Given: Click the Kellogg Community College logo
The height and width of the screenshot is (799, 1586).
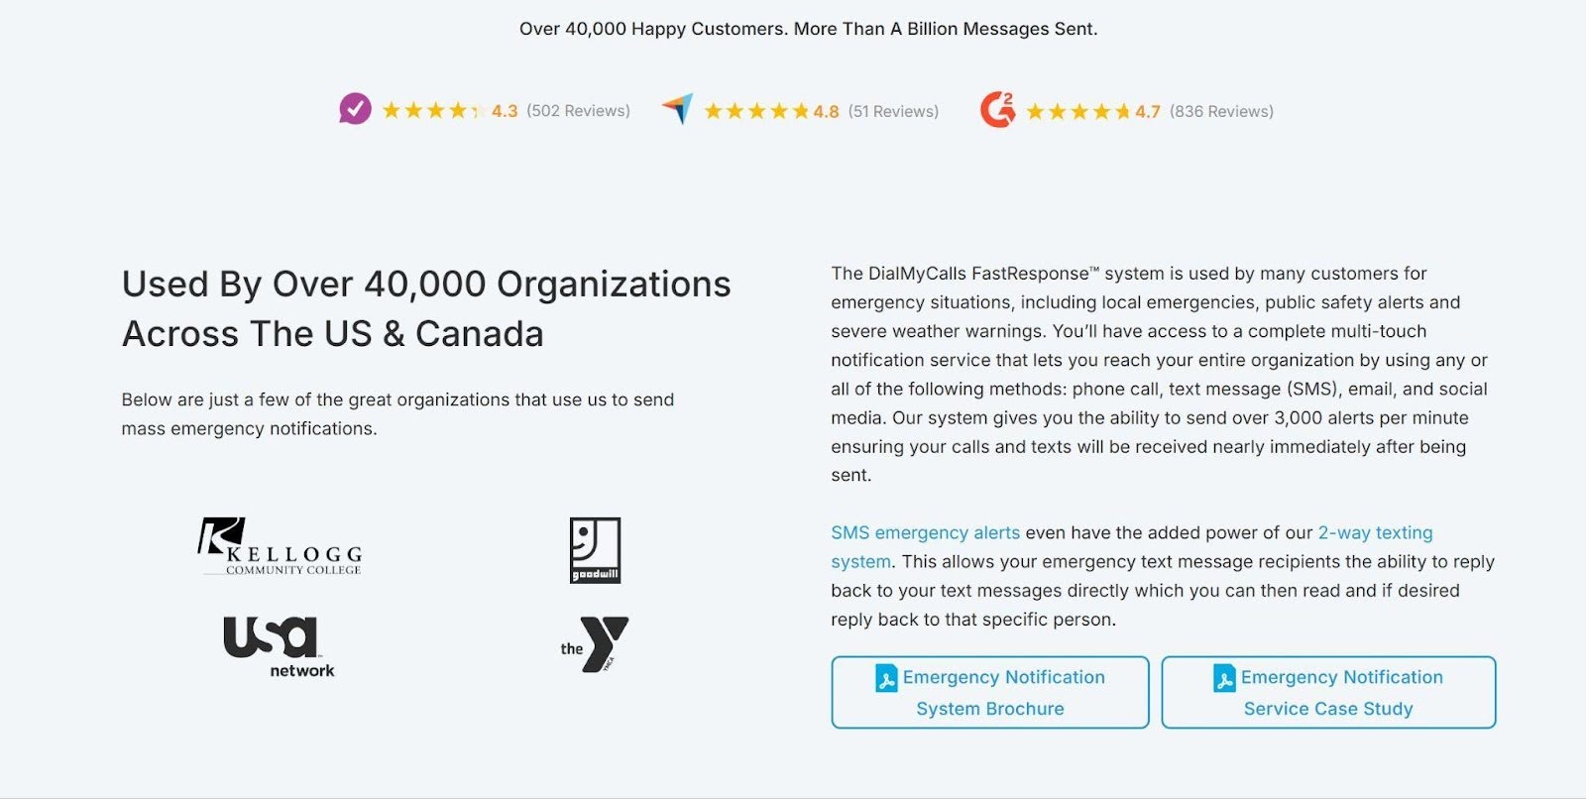Looking at the screenshot, I should coord(281,546).
